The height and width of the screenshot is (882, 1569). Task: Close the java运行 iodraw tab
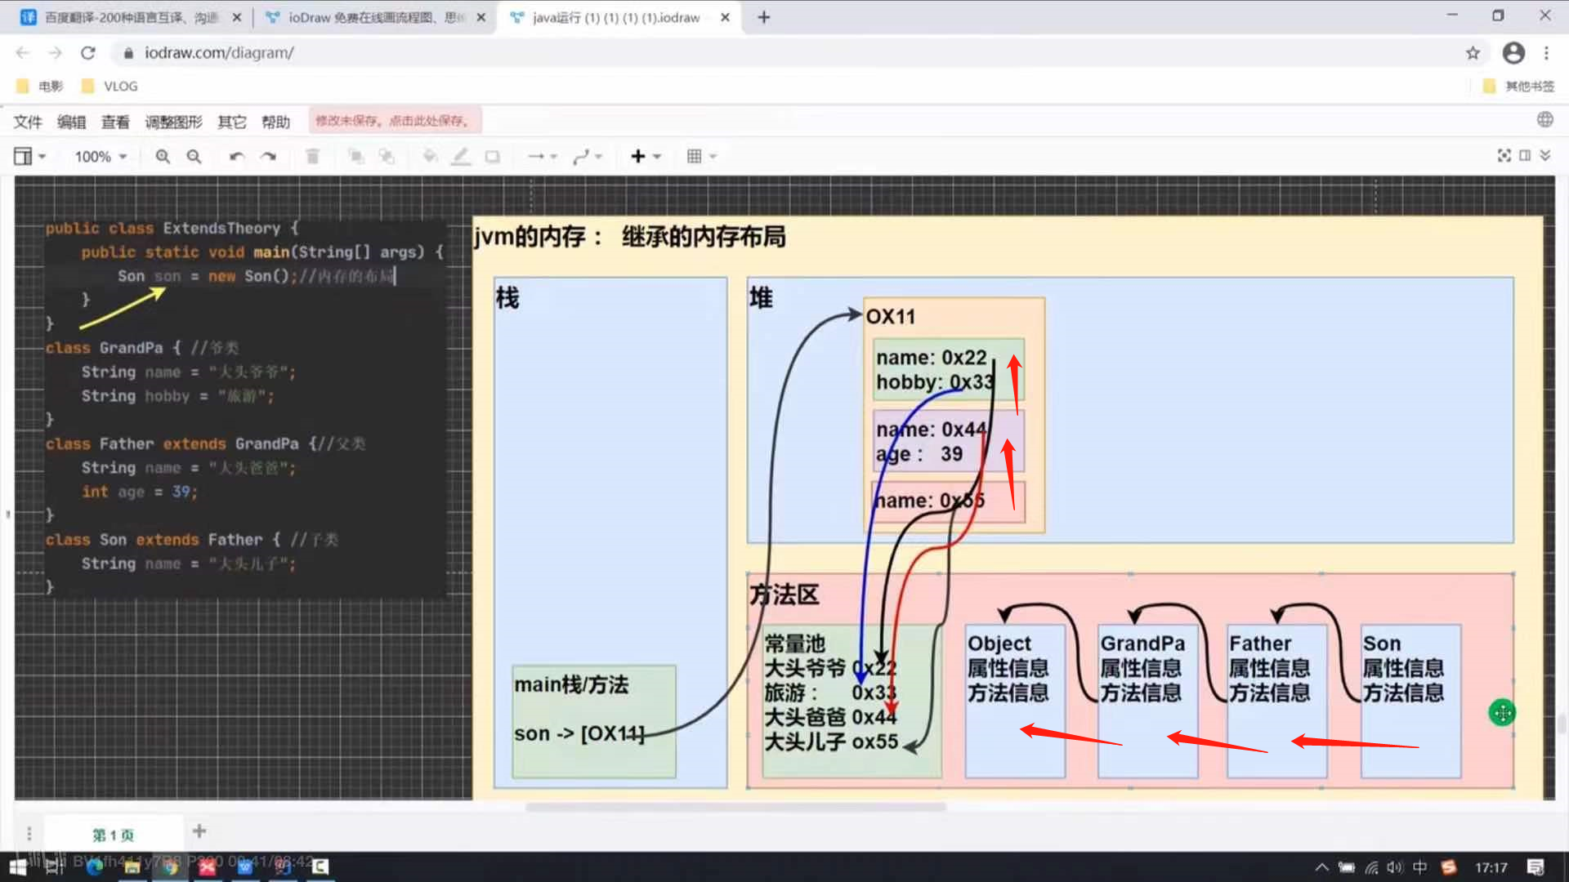725,17
